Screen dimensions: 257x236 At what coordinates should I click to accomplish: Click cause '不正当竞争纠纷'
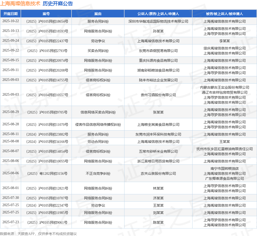coord(98,173)
